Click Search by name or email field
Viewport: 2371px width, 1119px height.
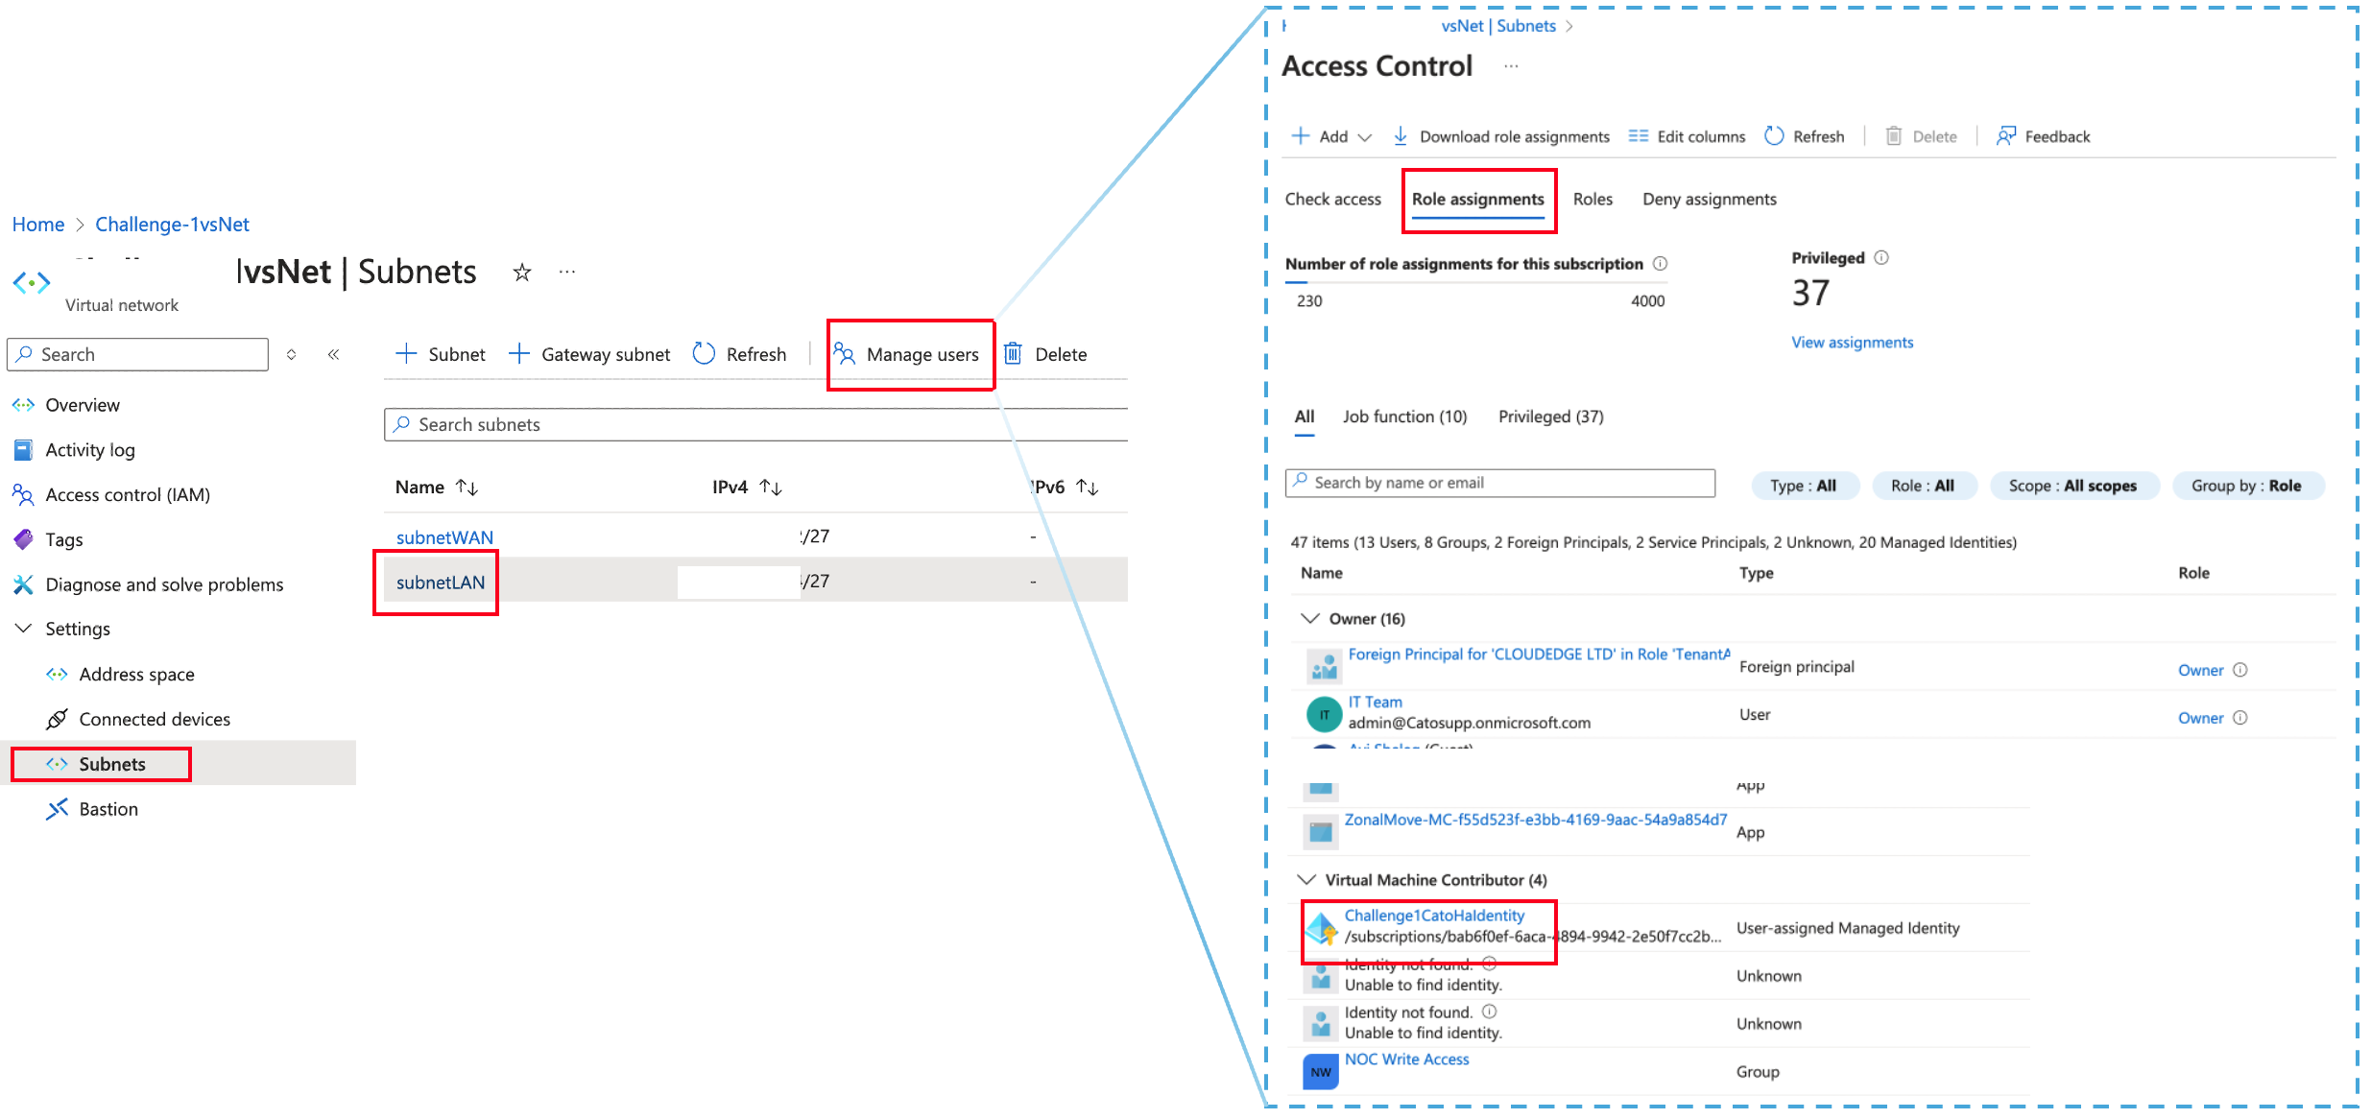click(x=1500, y=483)
